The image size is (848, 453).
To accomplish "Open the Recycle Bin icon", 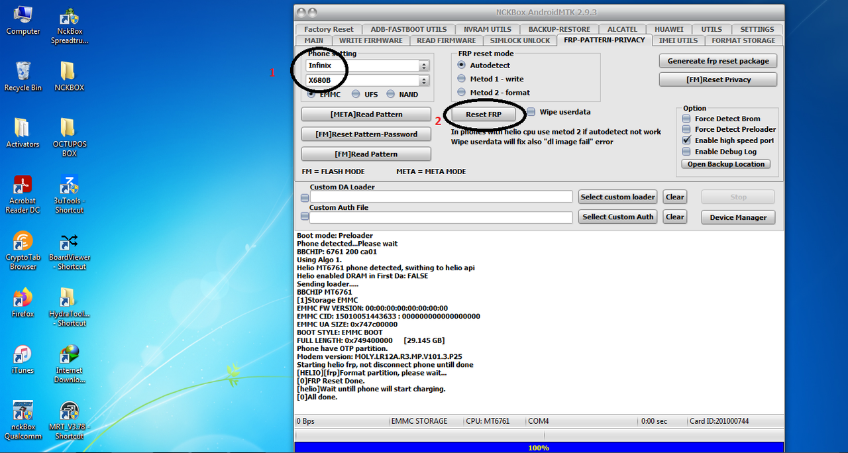I will [x=23, y=76].
